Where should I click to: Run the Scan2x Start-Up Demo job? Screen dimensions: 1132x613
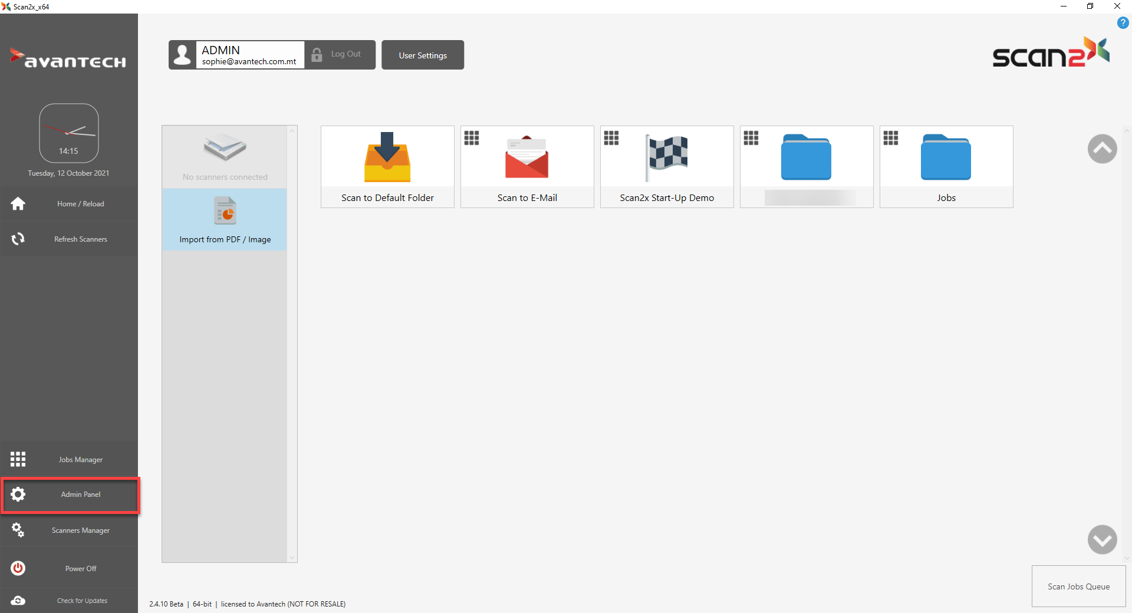(x=666, y=166)
